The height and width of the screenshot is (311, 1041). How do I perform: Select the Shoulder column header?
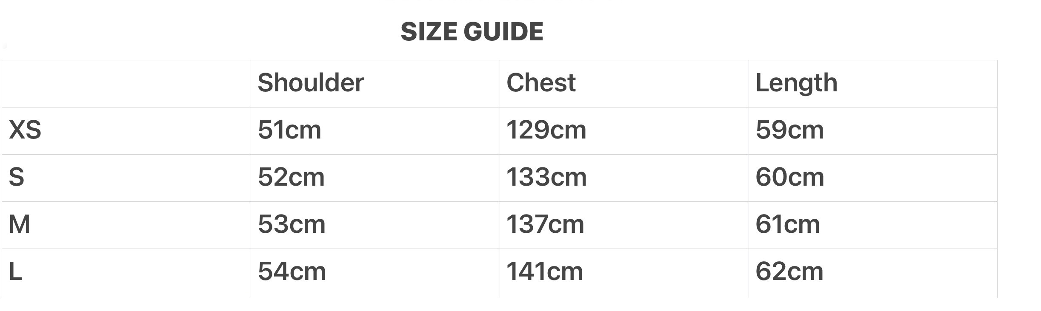[311, 82]
